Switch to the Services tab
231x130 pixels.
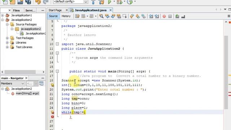pos(30,10)
